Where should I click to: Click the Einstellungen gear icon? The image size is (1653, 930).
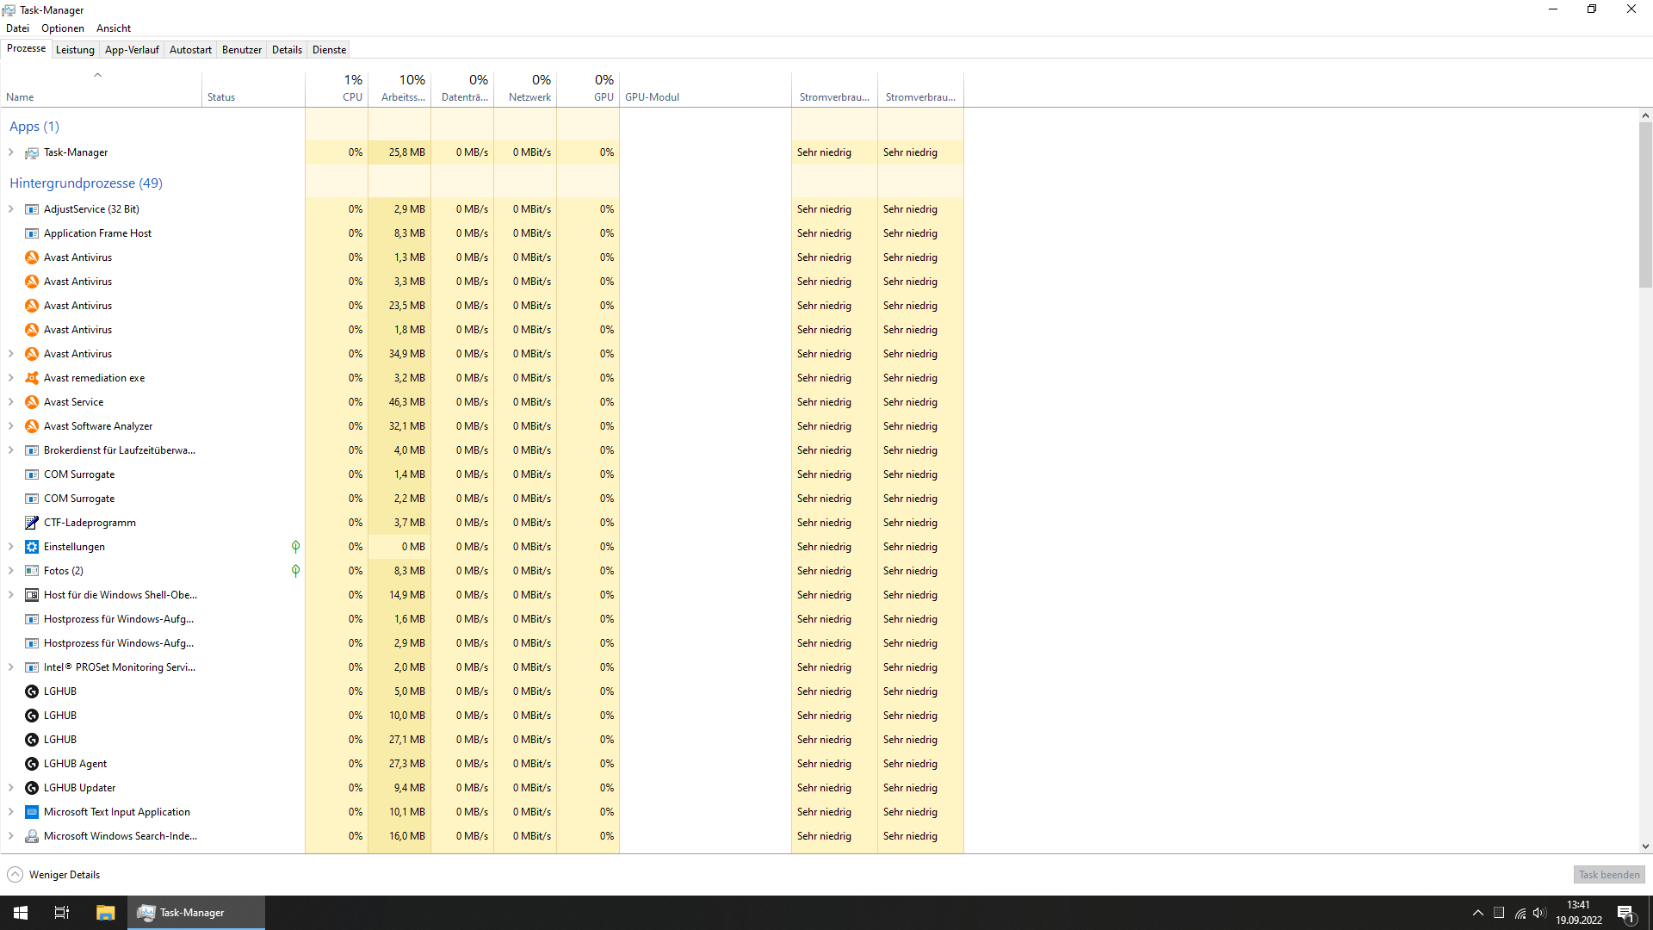pyautogui.click(x=32, y=547)
